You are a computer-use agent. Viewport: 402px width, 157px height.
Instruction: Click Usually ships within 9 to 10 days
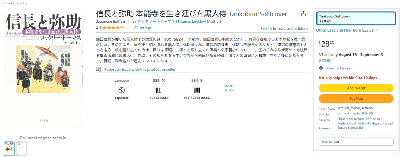[x=348, y=78]
